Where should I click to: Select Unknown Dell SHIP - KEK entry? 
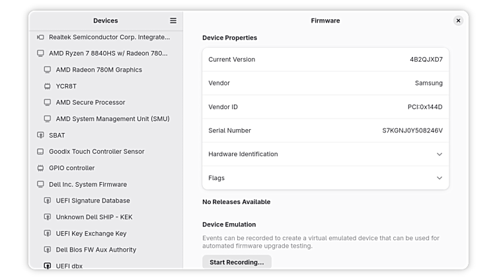coord(94,217)
